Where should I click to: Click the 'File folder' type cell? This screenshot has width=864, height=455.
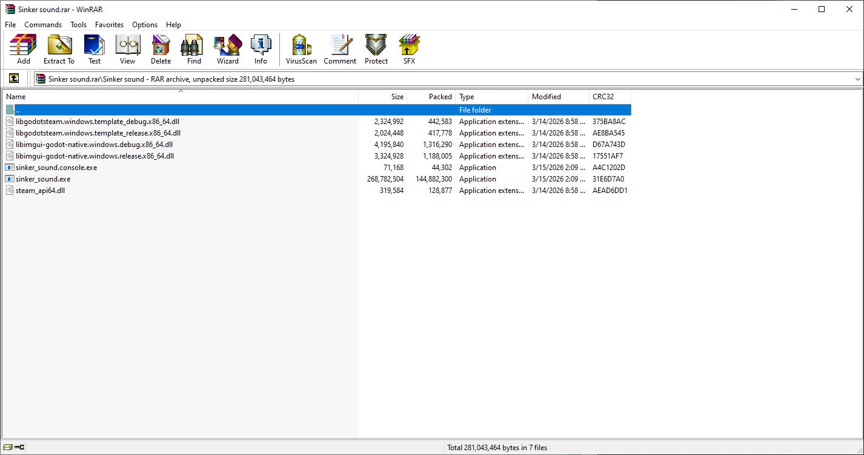tap(475, 110)
